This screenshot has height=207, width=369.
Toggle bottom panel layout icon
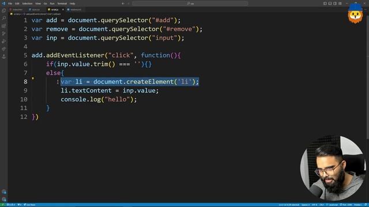click(x=330, y=3)
